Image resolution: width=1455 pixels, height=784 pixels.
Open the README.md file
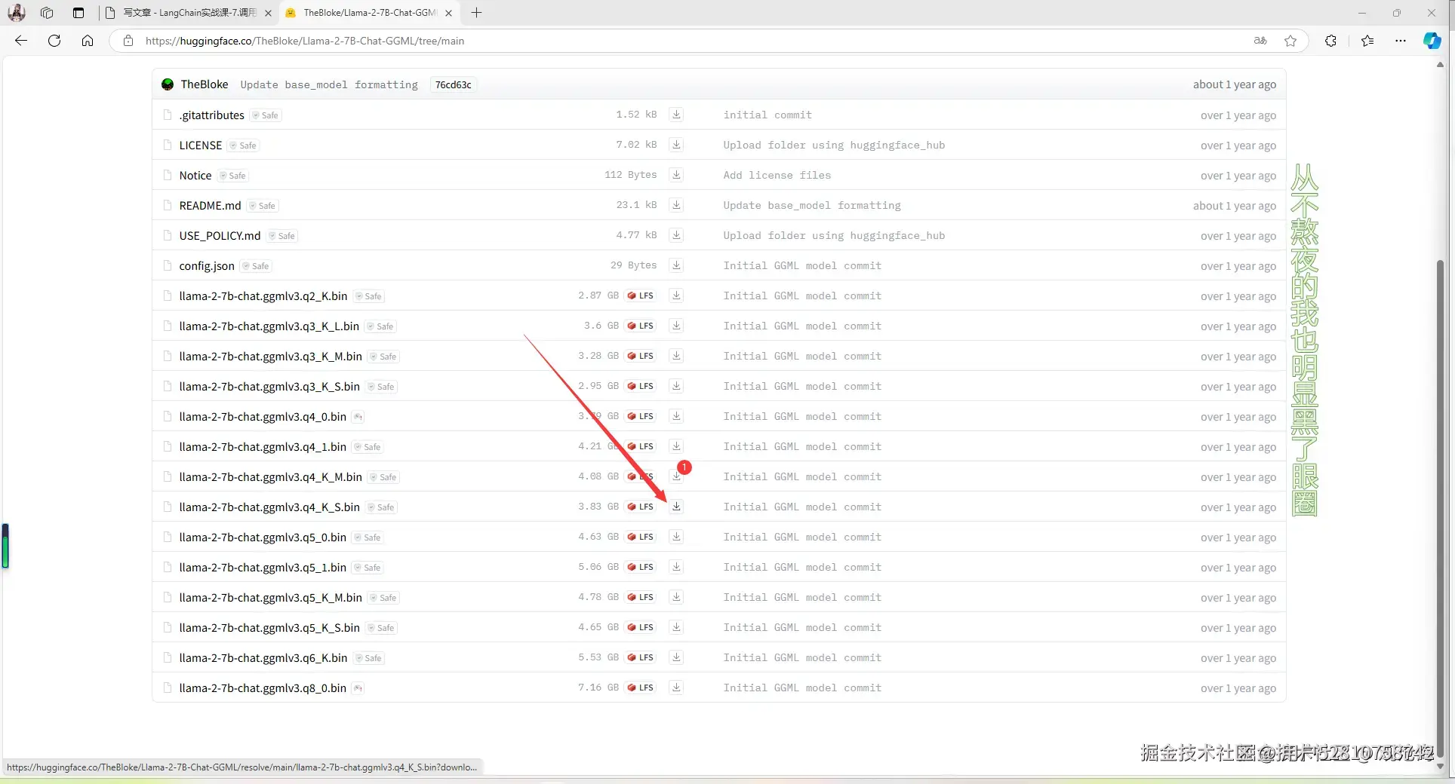click(x=211, y=205)
